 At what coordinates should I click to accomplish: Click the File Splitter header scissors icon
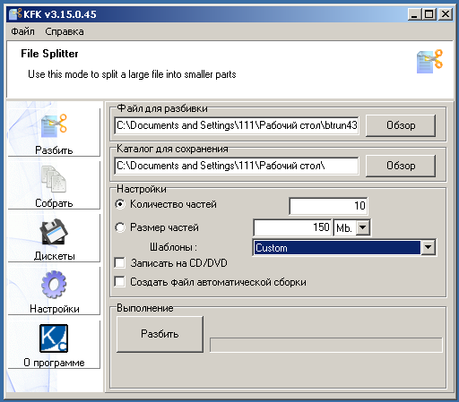(x=429, y=61)
